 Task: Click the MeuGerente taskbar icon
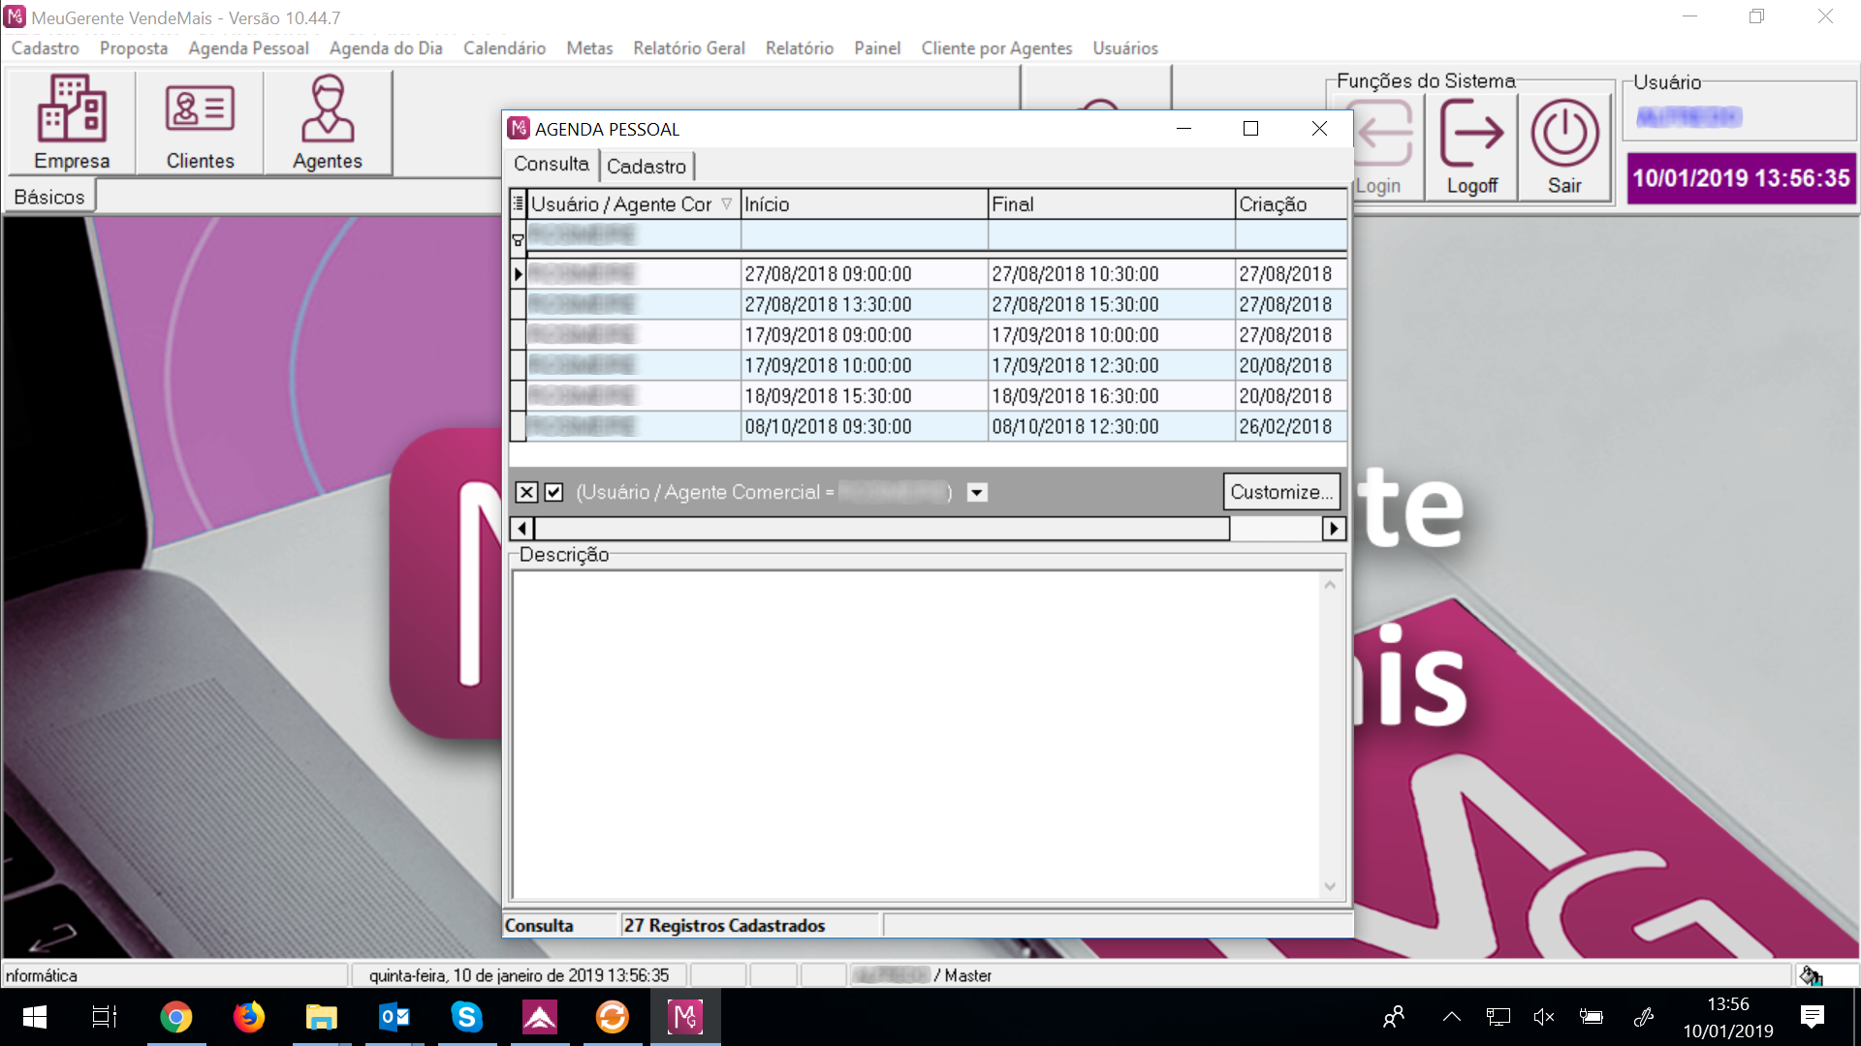685,1017
